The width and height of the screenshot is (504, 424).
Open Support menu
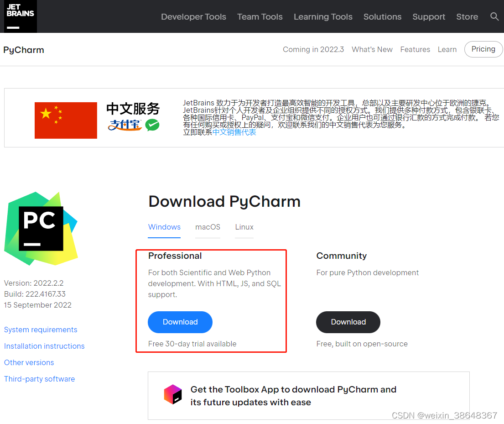click(x=429, y=17)
